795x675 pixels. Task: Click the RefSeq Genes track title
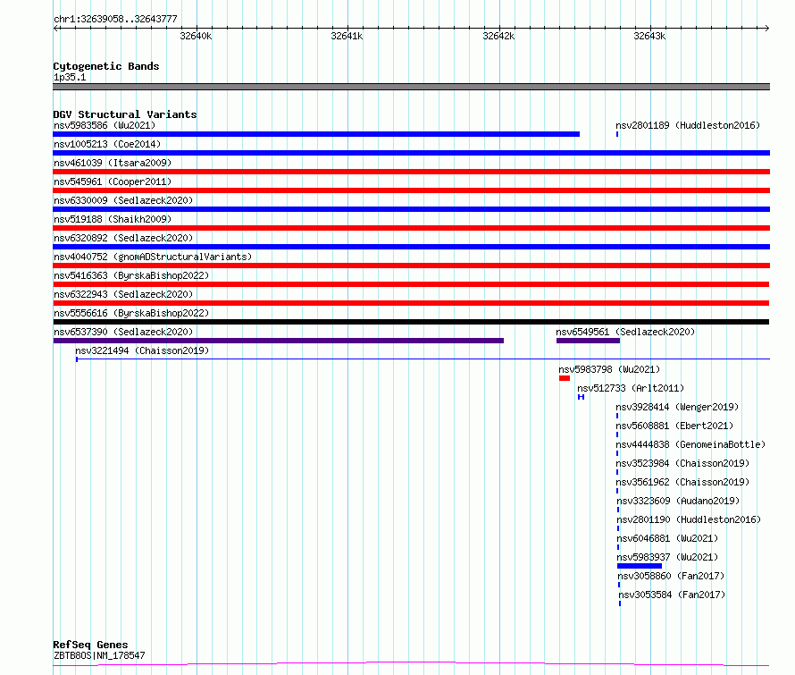[90, 645]
